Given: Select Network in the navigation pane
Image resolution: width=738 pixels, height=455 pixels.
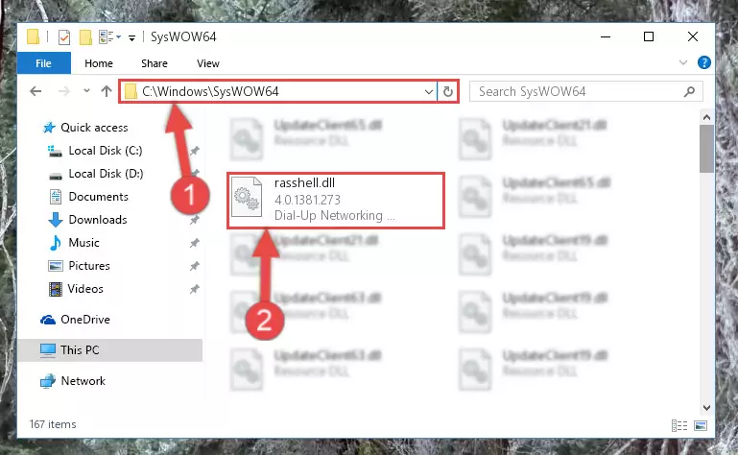Looking at the screenshot, I should 83,381.
